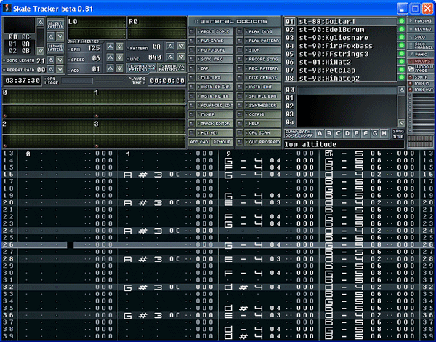Decrease BPM with the down arrow
The width and height of the screenshot is (436, 342).
click(119, 47)
